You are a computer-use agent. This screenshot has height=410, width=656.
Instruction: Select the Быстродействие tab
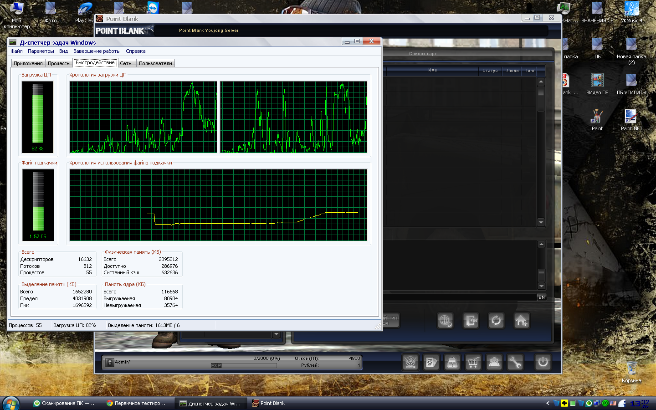coord(95,62)
